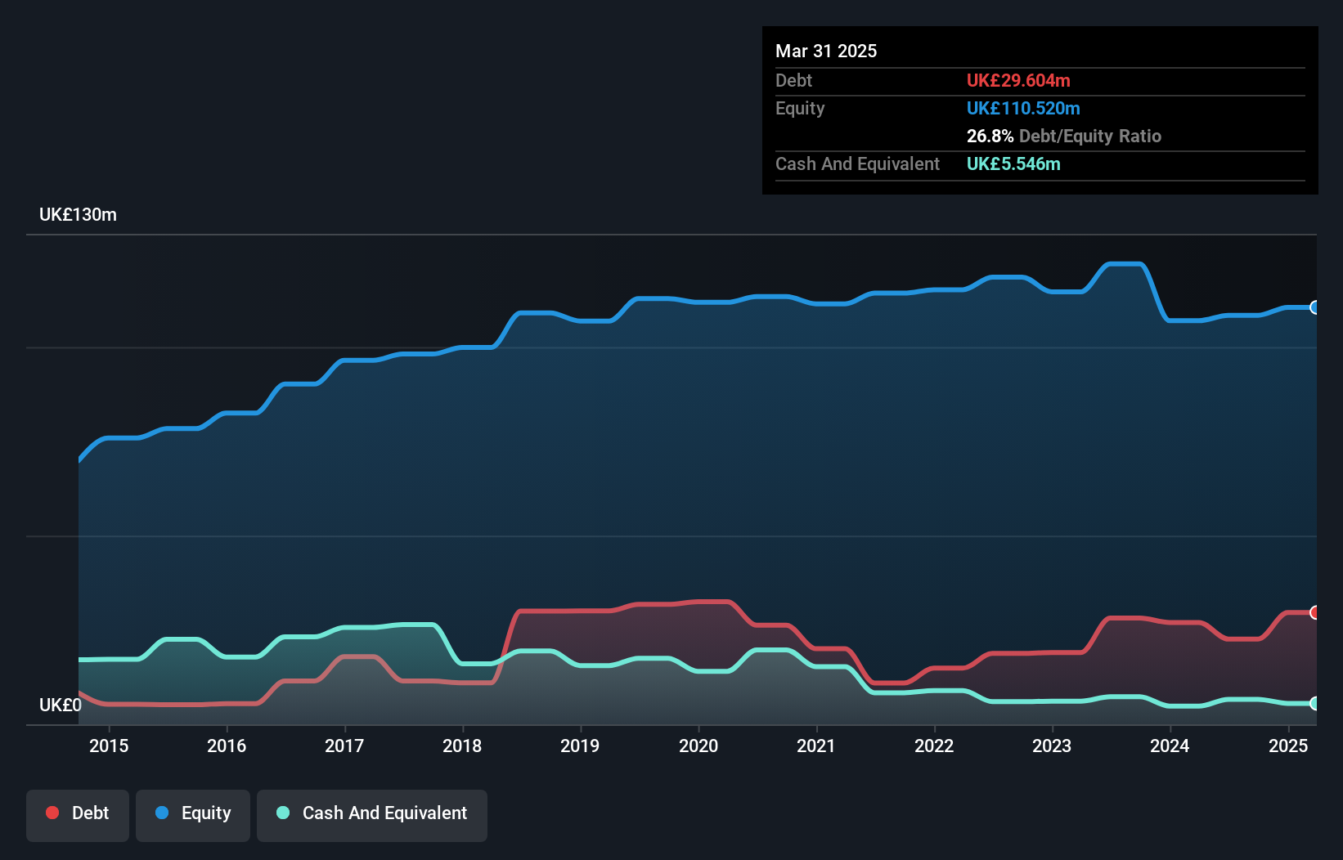Viewport: 1343px width, 860px height.
Task: Toggle the Debt series legend button
Action: pos(78,814)
